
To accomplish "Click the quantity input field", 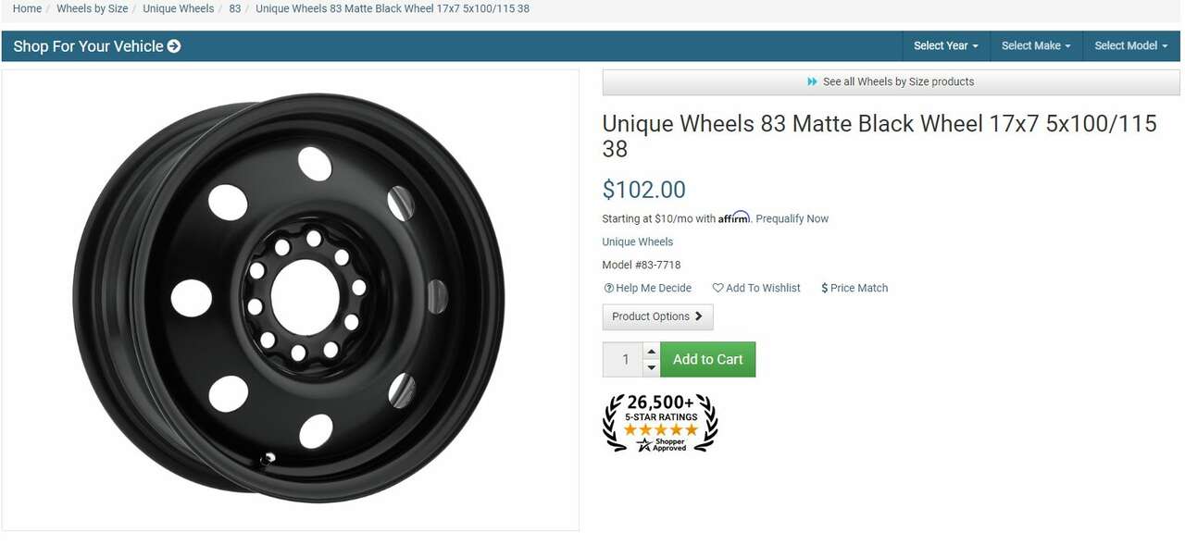I will [x=625, y=360].
